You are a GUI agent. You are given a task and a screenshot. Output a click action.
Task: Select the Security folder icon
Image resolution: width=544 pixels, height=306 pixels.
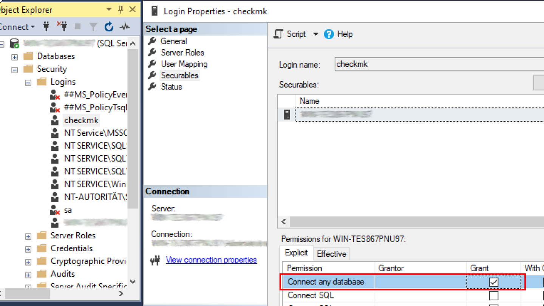pyautogui.click(x=28, y=69)
